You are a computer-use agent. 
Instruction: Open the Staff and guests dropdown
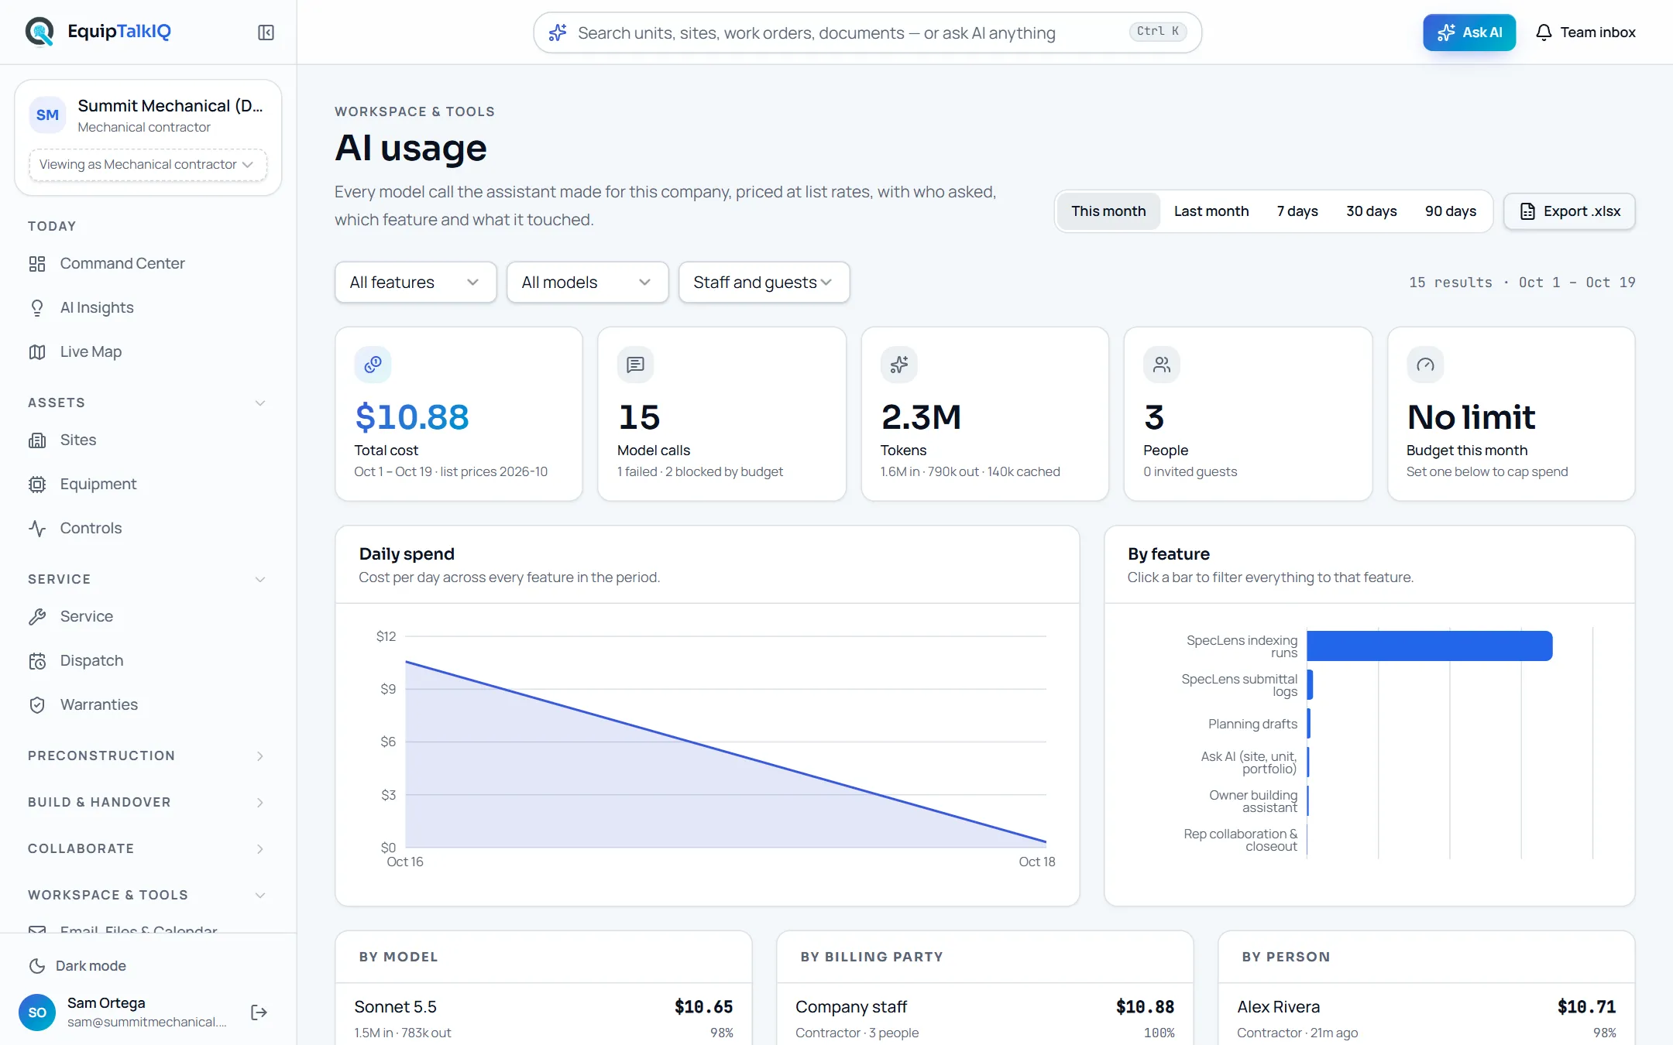click(764, 283)
